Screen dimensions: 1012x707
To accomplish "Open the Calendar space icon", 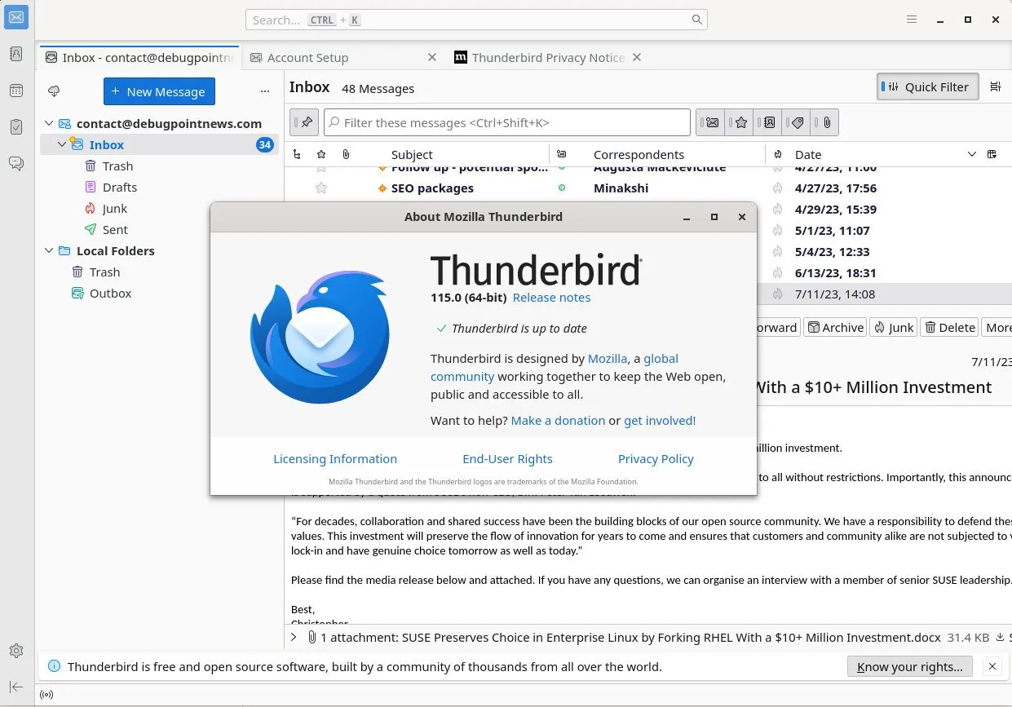I will (16, 91).
